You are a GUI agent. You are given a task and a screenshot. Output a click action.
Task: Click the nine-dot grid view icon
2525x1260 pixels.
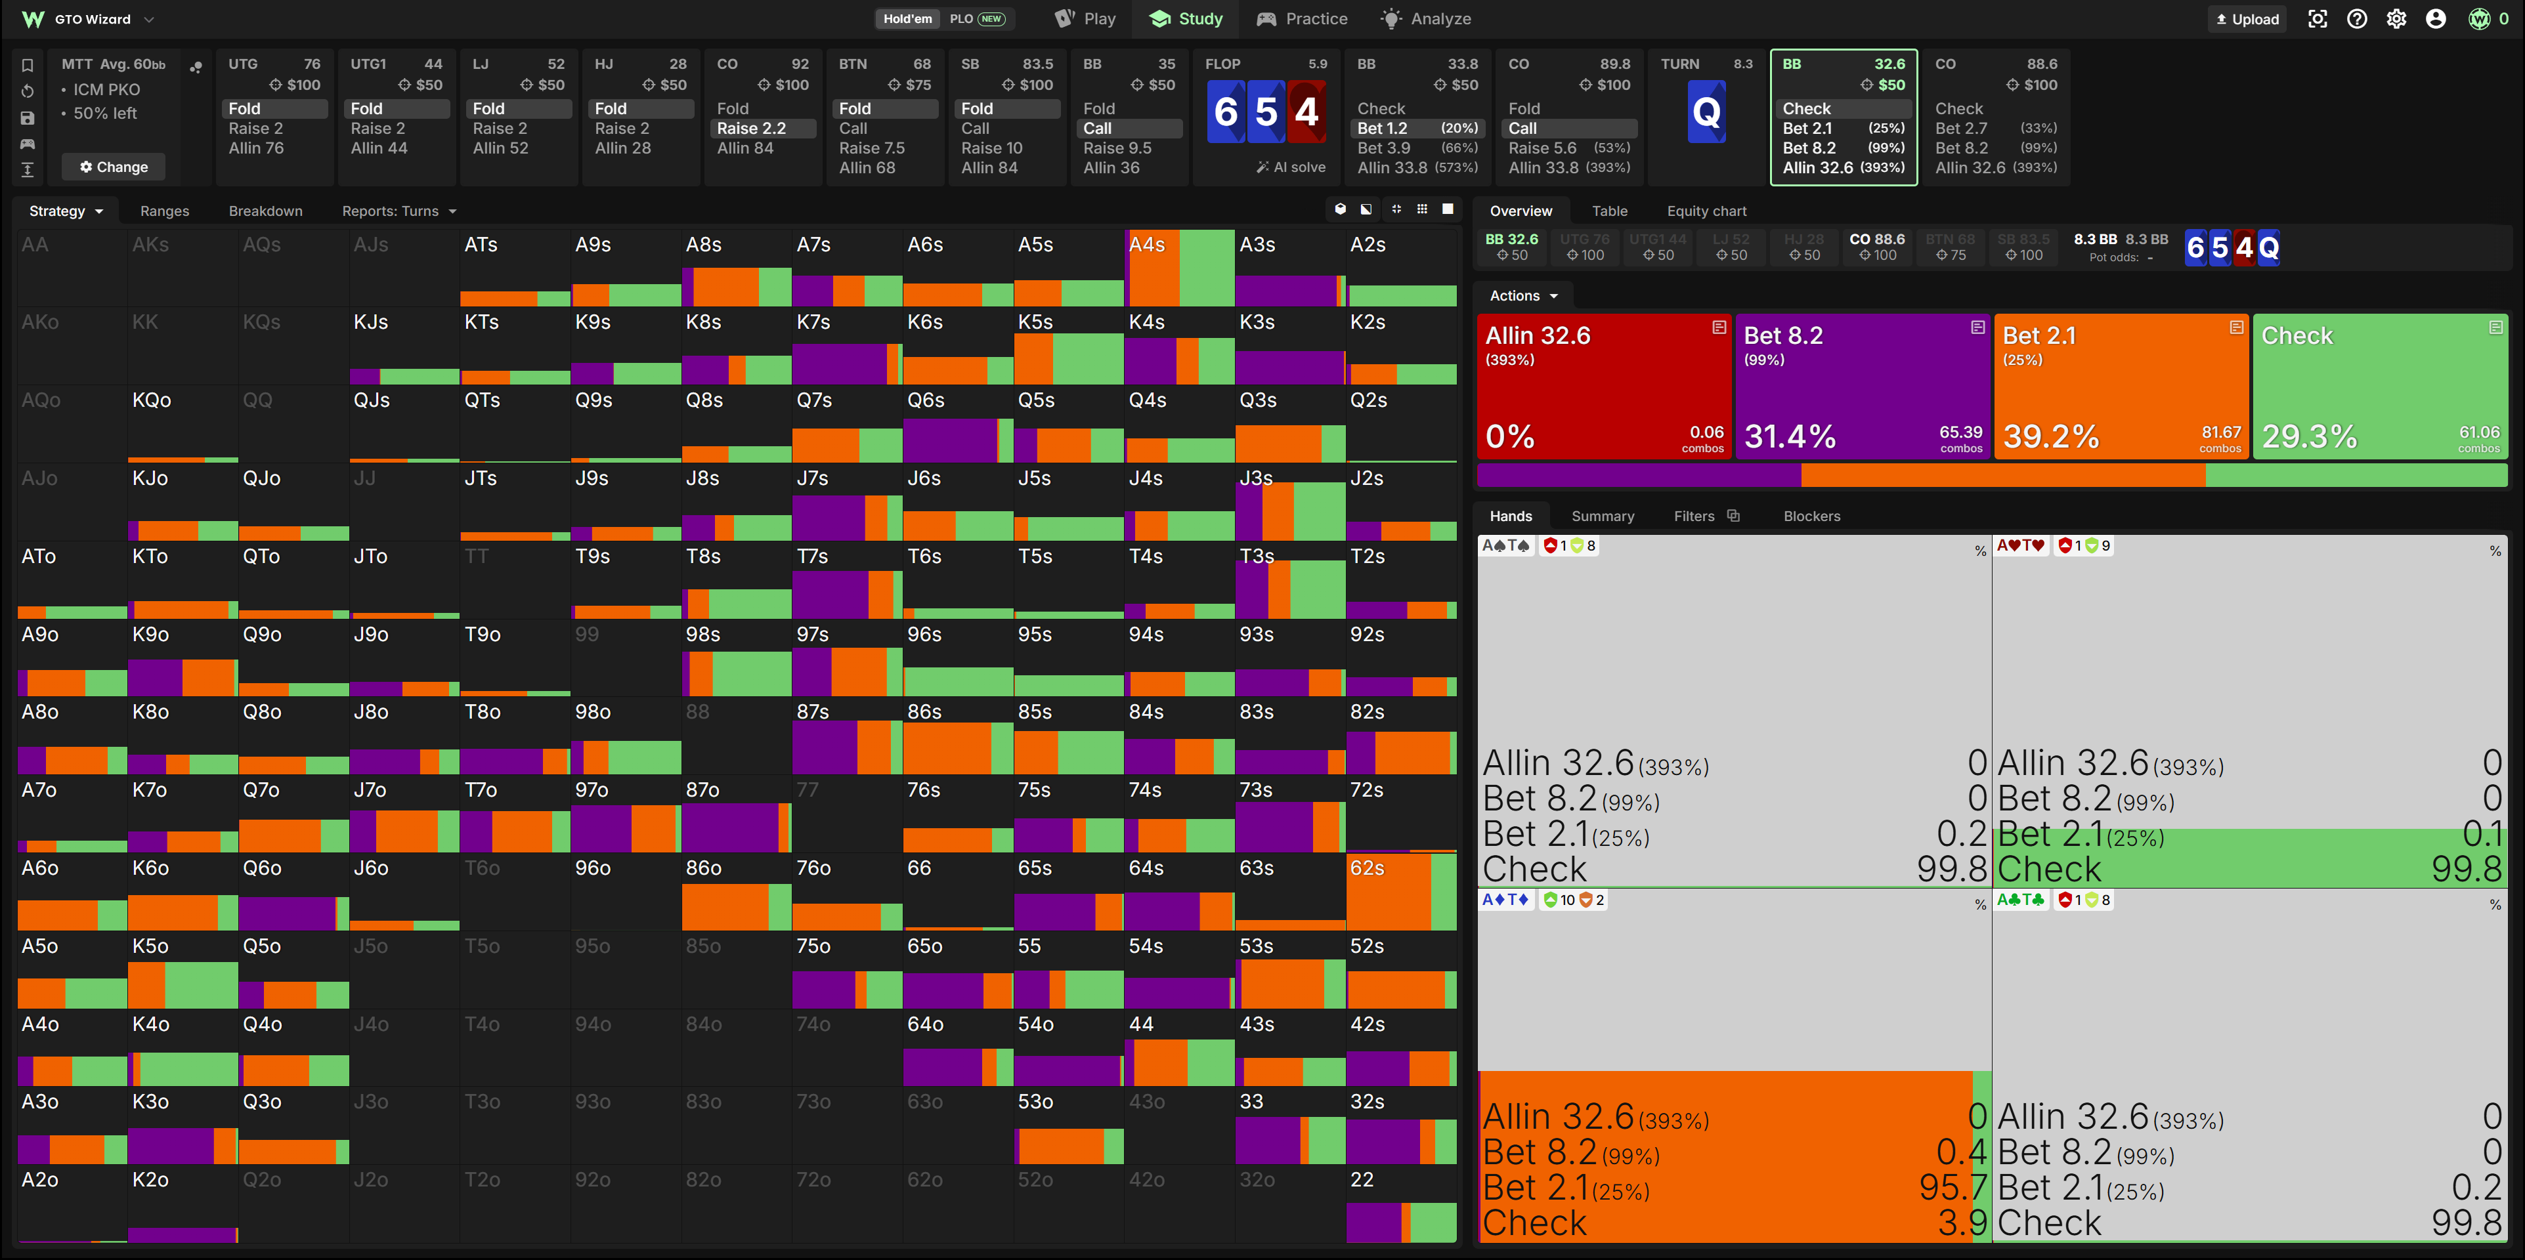(x=1422, y=209)
